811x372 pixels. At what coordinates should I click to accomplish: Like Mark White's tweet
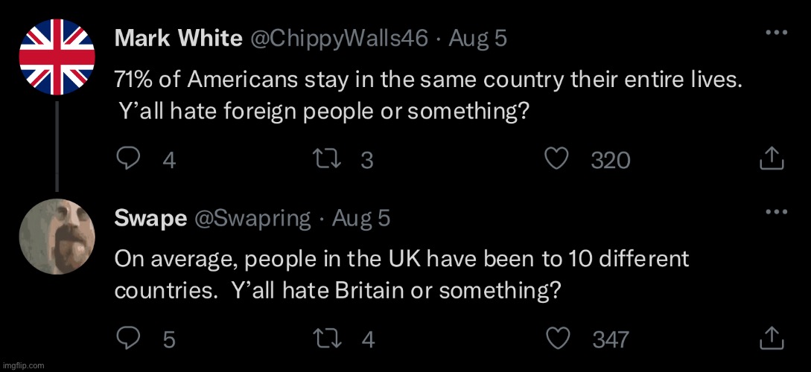tap(558, 159)
